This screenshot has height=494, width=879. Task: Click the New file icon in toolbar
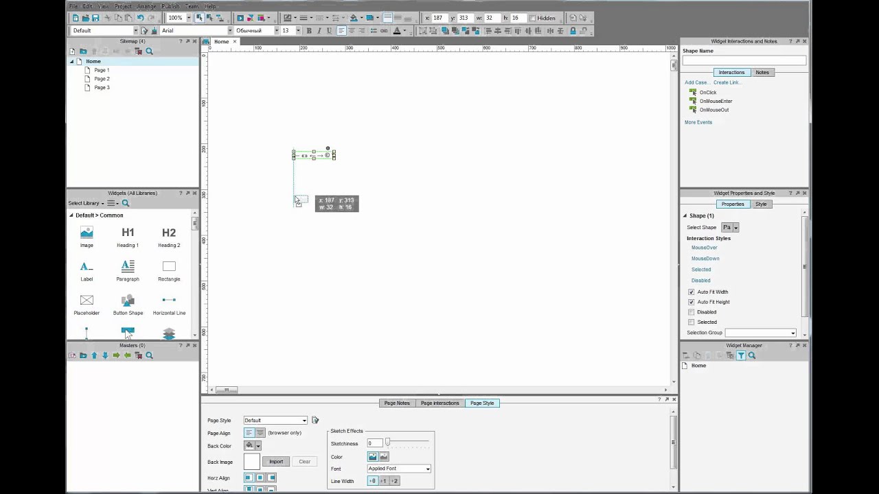tap(76, 18)
